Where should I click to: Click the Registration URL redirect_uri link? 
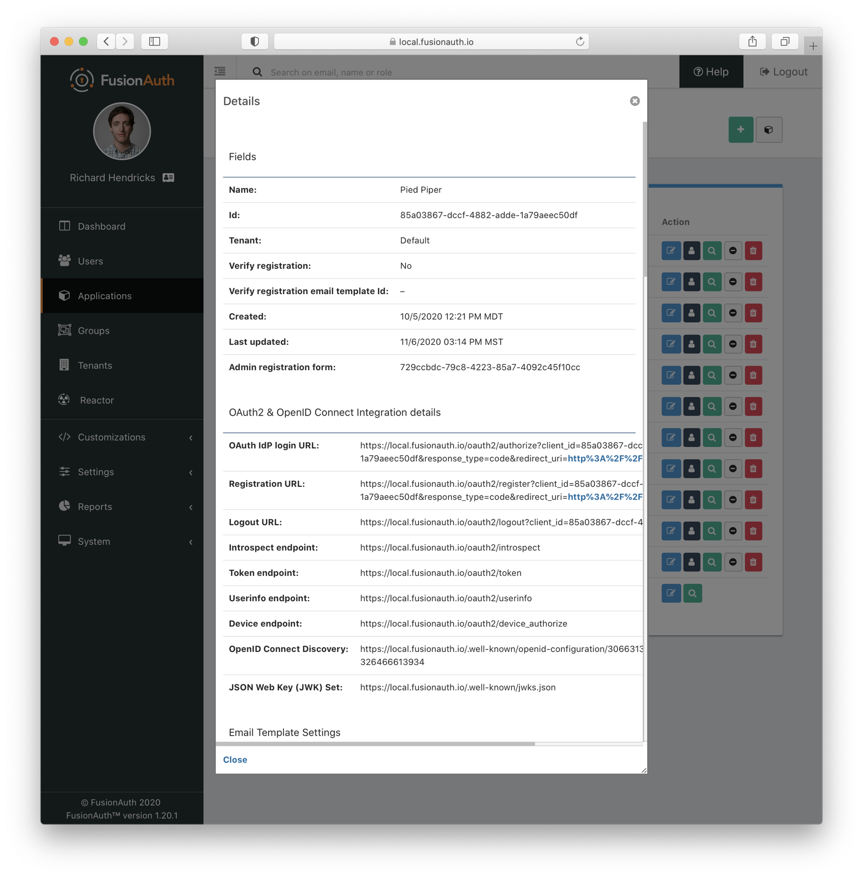click(605, 496)
